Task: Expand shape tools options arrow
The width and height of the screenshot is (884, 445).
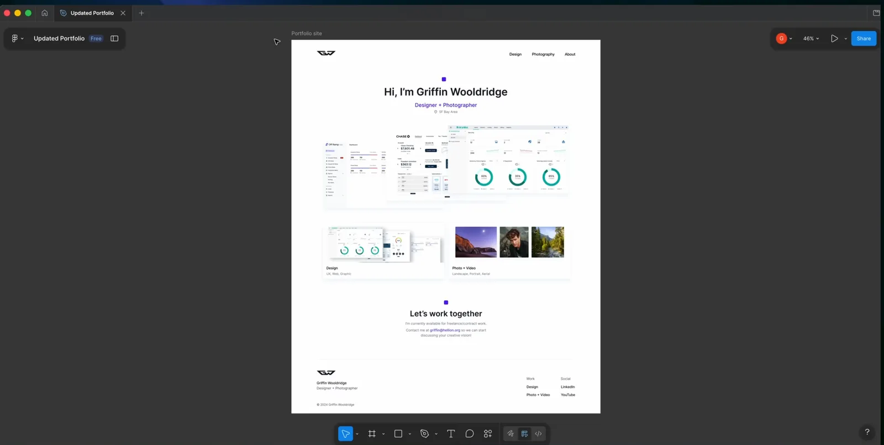Action: click(409, 434)
